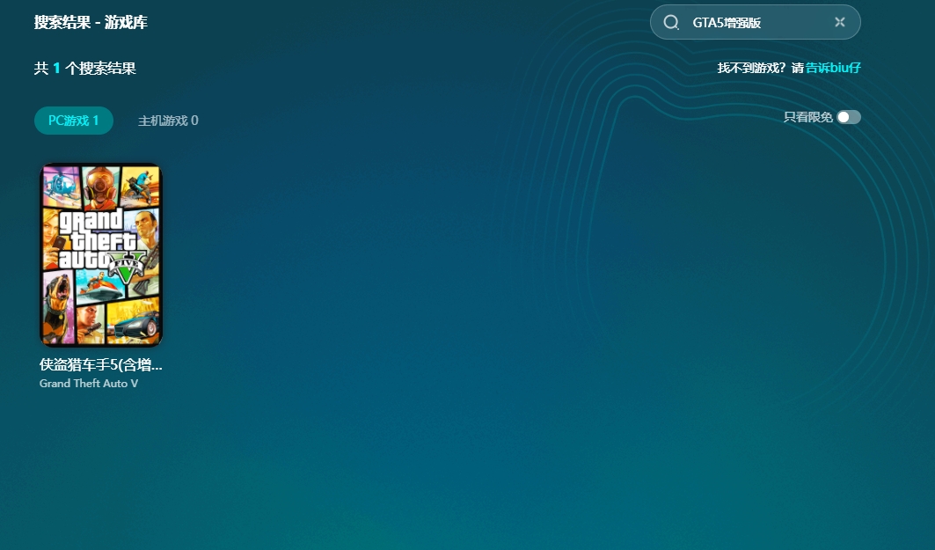The image size is (935, 550).
Task: Switch to the 主机游戏 0 tab
Action: pos(168,121)
